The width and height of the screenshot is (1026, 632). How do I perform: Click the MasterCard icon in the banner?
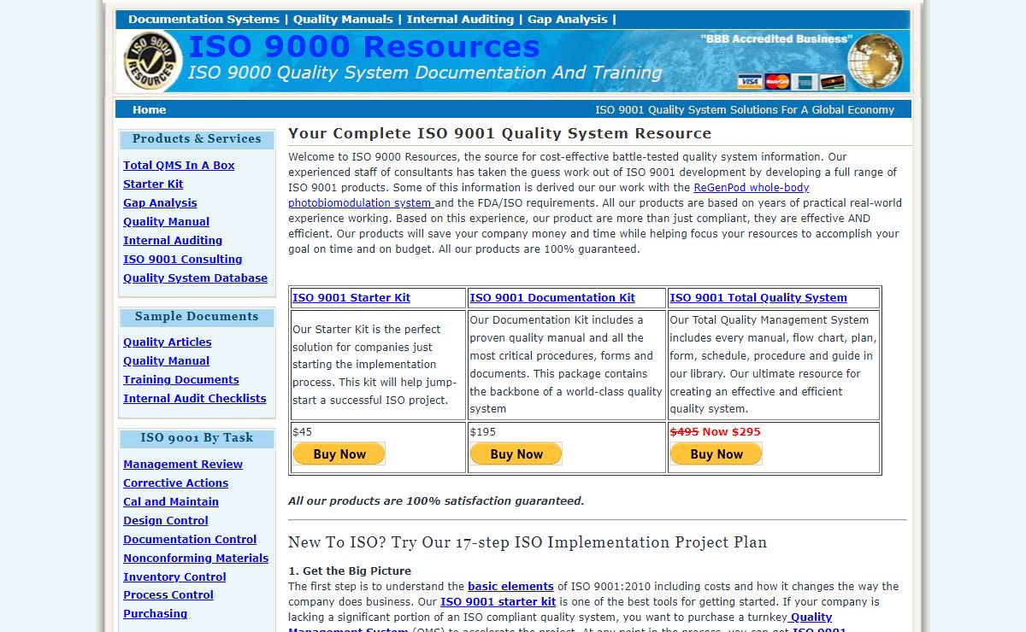tap(776, 82)
